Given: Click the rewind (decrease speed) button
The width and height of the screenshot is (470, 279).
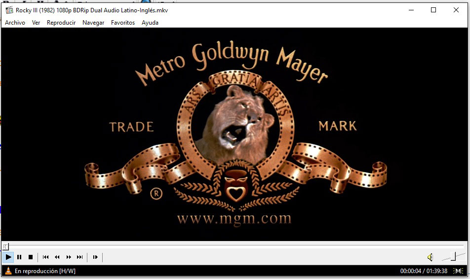Looking at the screenshot, I should (57, 257).
